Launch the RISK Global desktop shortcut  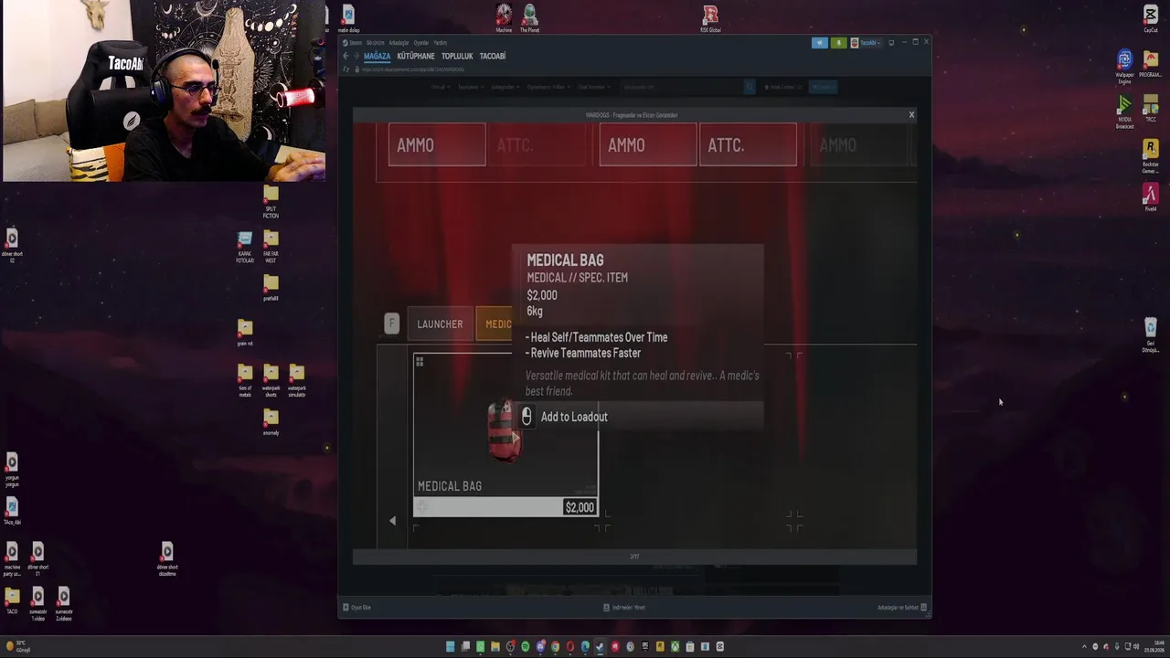tap(710, 18)
